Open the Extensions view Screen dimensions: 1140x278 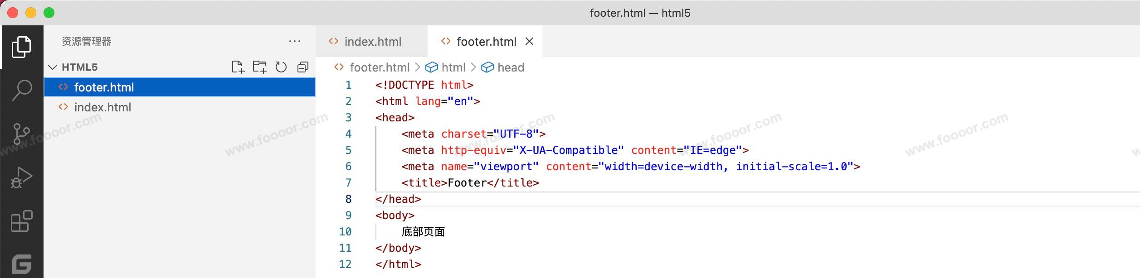[x=21, y=221]
